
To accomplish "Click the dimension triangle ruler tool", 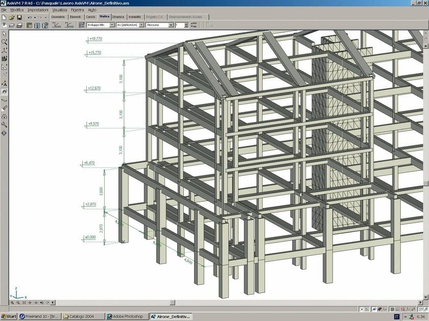I will (x=5, y=67).
